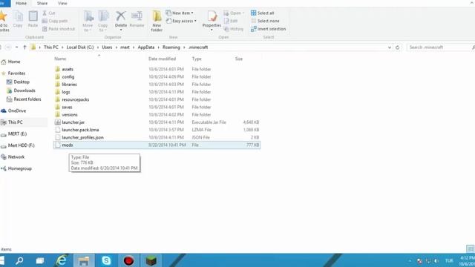This screenshot has height=267, width=475.
Task: Open Mert HDD (F:) drive in navigation pane
Action: [18, 145]
